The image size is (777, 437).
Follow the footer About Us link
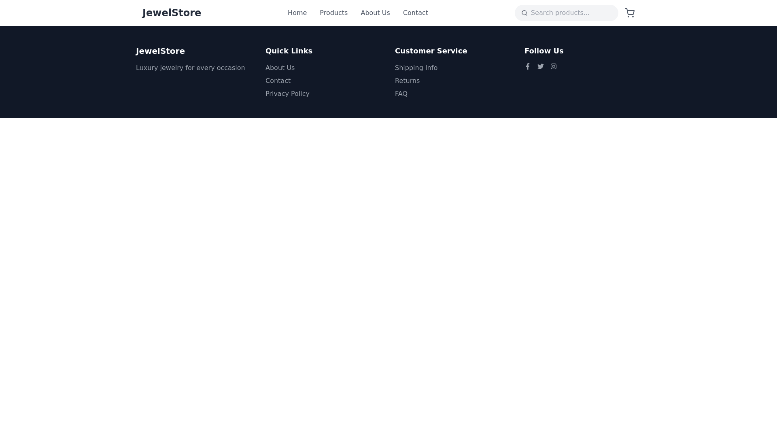click(280, 68)
